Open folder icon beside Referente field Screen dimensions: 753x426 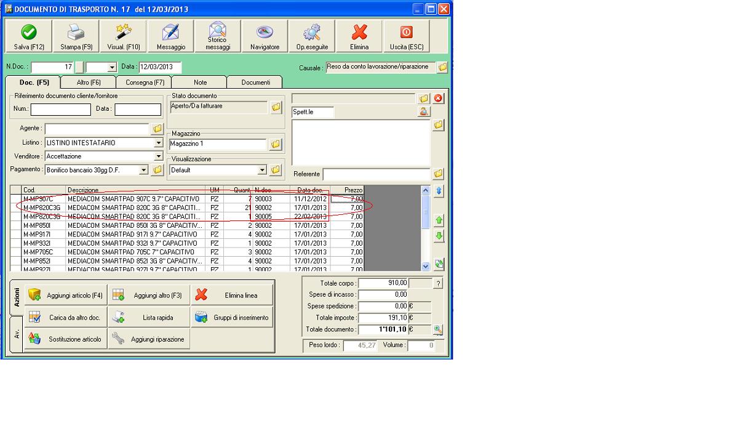coord(438,174)
